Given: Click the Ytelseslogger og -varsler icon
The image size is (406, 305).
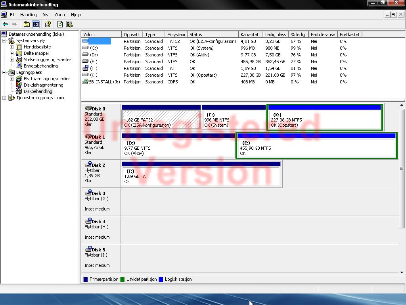Looking at the screenshot, I should click(x=19, y=60).
